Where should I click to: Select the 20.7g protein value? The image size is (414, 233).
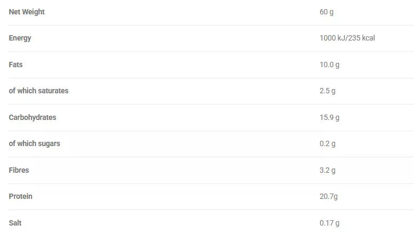[329, 196]
